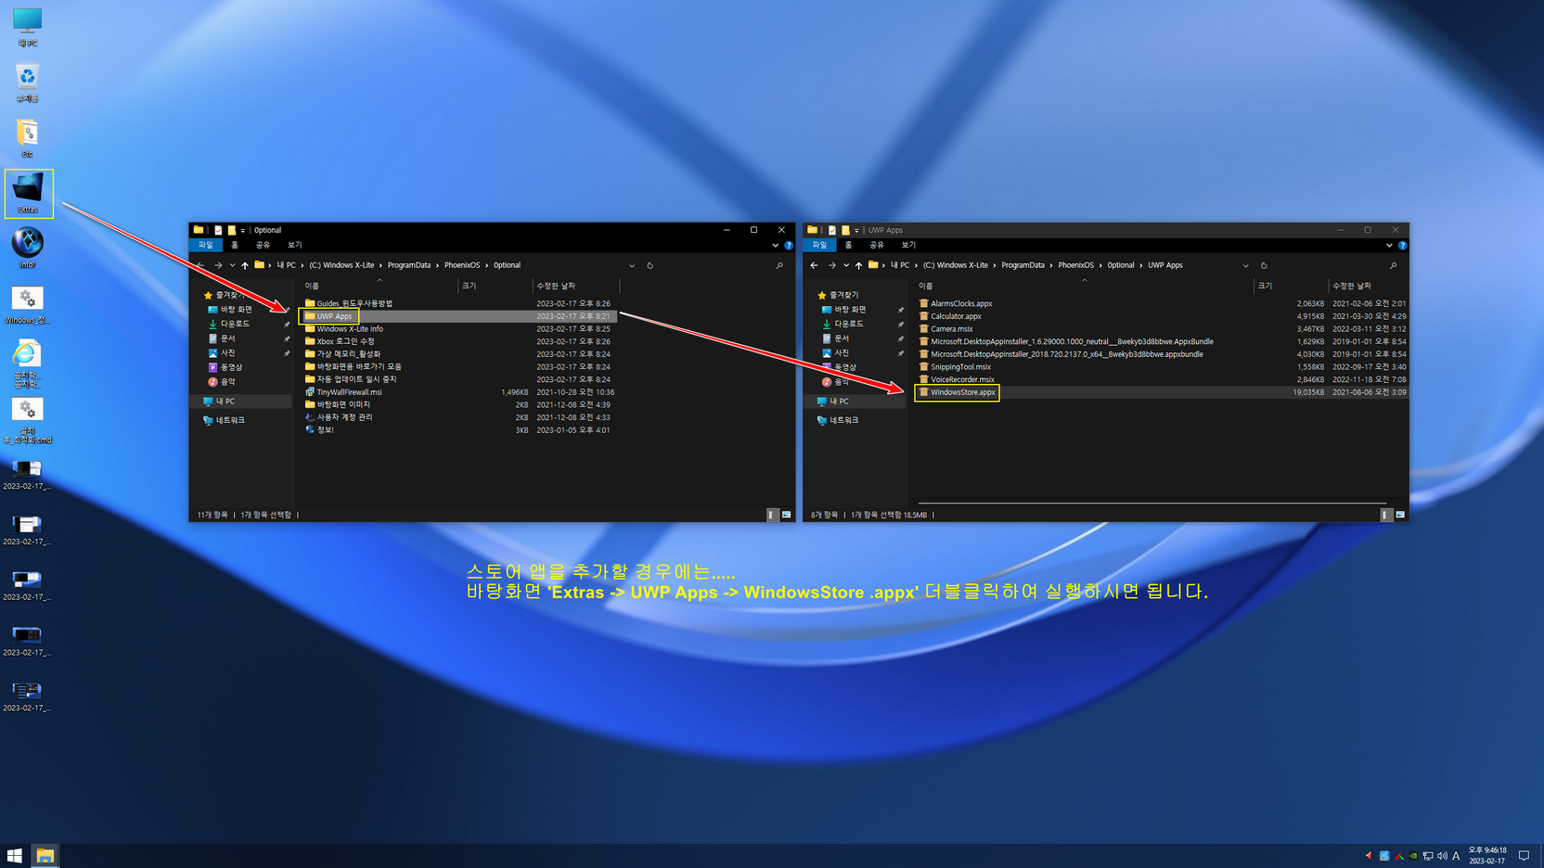Screen dimensions: 1544x868
Task: Go up one folder in UWP Apps window
Action: (x=858, y=265)
